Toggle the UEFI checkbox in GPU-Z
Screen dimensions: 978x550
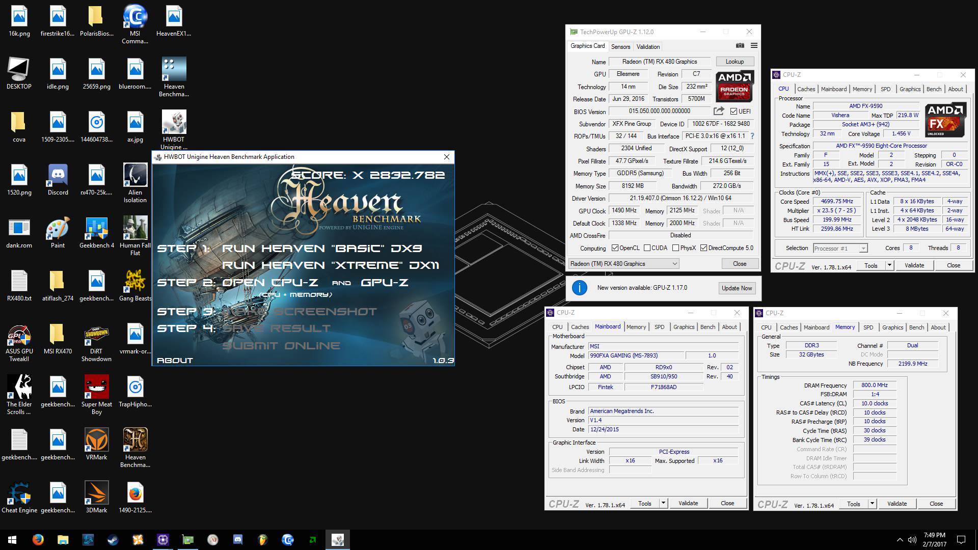(x=733, y=111)
